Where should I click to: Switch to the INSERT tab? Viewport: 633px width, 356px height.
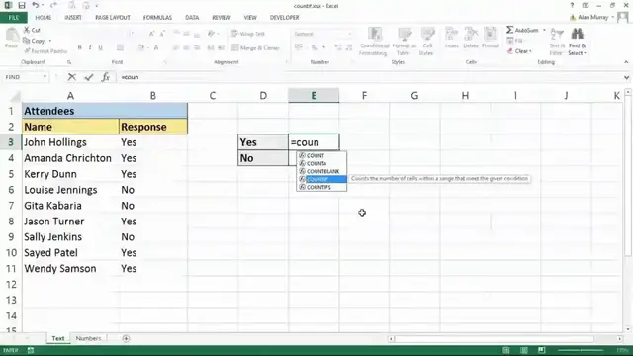(73, 18)
